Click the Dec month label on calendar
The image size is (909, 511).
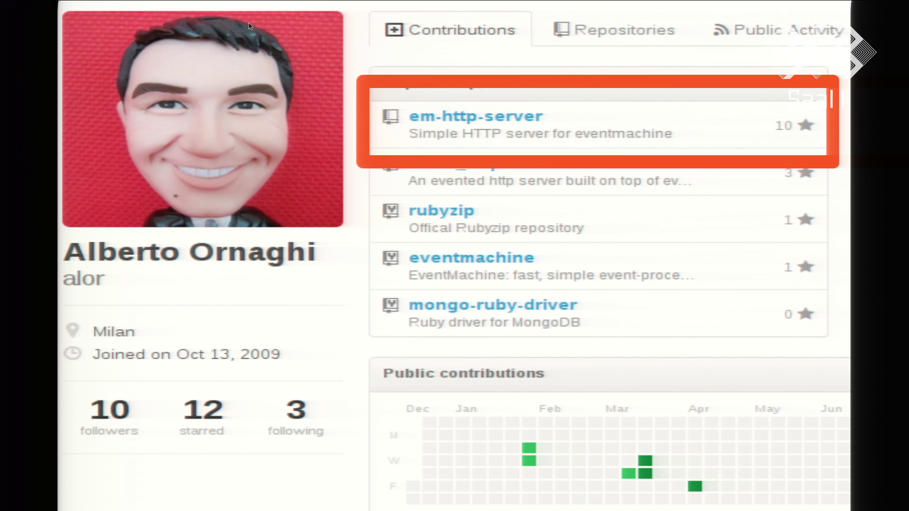point(418,409)
